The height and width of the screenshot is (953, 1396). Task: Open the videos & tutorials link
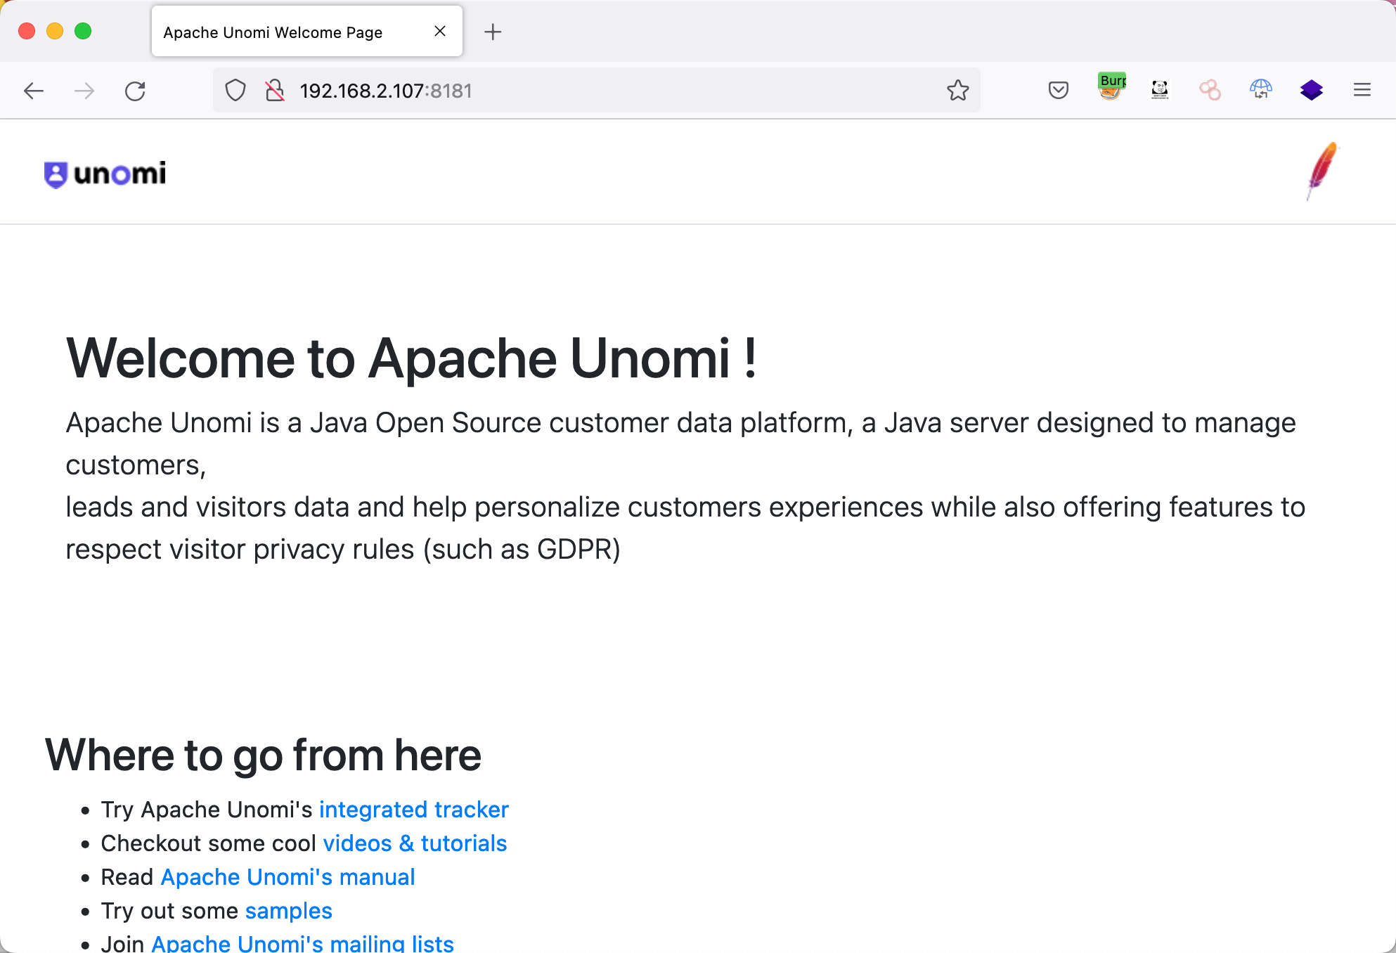415,843
